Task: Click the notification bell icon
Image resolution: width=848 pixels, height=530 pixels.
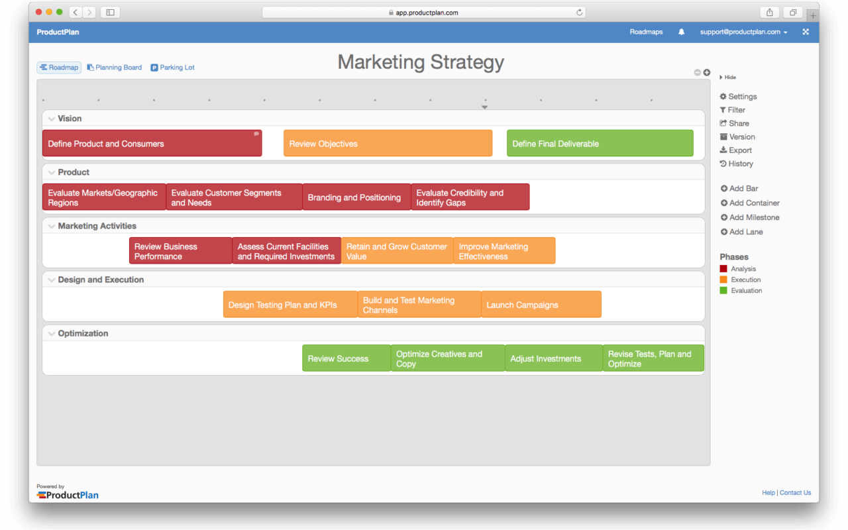Action: coord(681,31)
